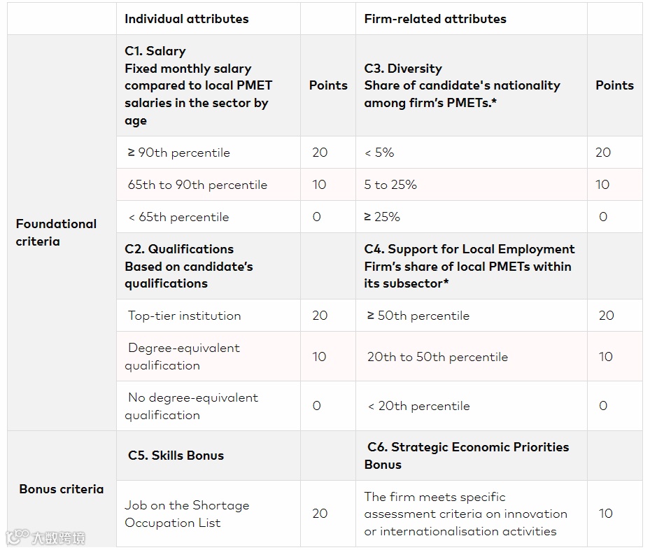Select 'Job on the Shortage Occupation List'

[x=187, y=514]
